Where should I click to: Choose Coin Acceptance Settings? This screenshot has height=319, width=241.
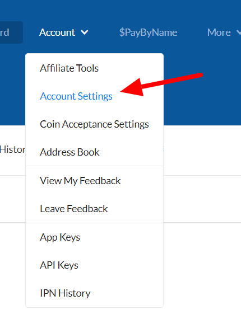tap(94, 124)
